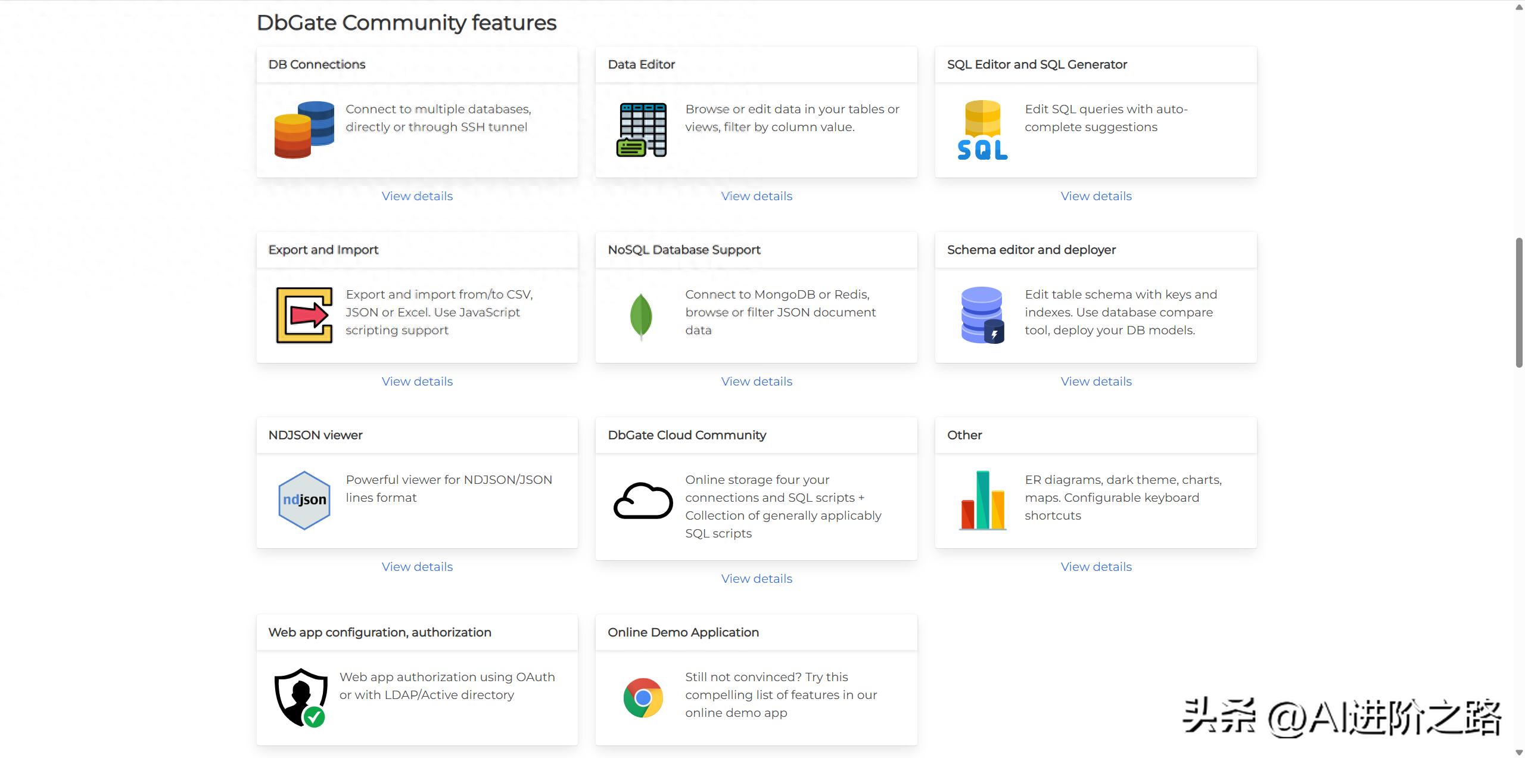
Task: Open View details under Other
Action: click(1096, 567)
